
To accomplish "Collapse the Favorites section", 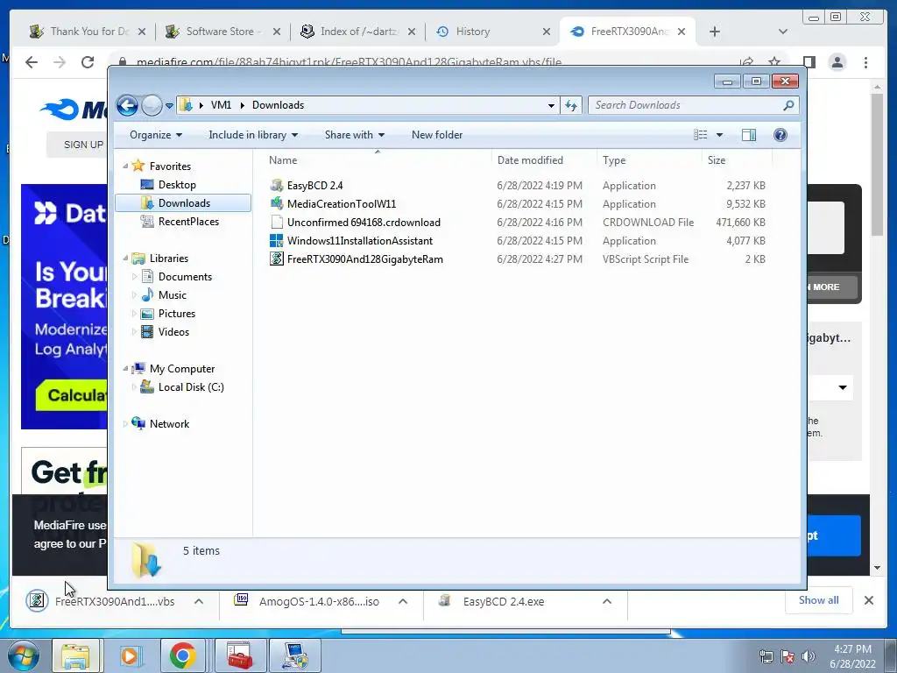I will click(125, 166).
